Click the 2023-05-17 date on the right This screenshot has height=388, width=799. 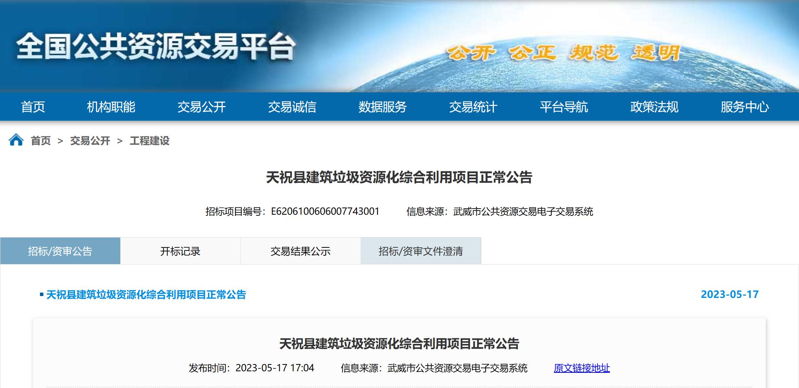click(730, 295)
